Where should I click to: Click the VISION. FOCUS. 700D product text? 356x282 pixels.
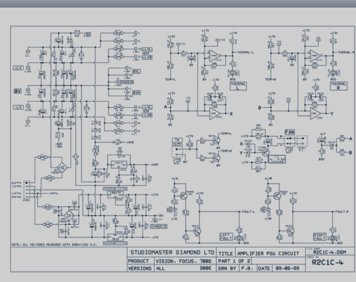pyautogui.click(x=183, y=261)
